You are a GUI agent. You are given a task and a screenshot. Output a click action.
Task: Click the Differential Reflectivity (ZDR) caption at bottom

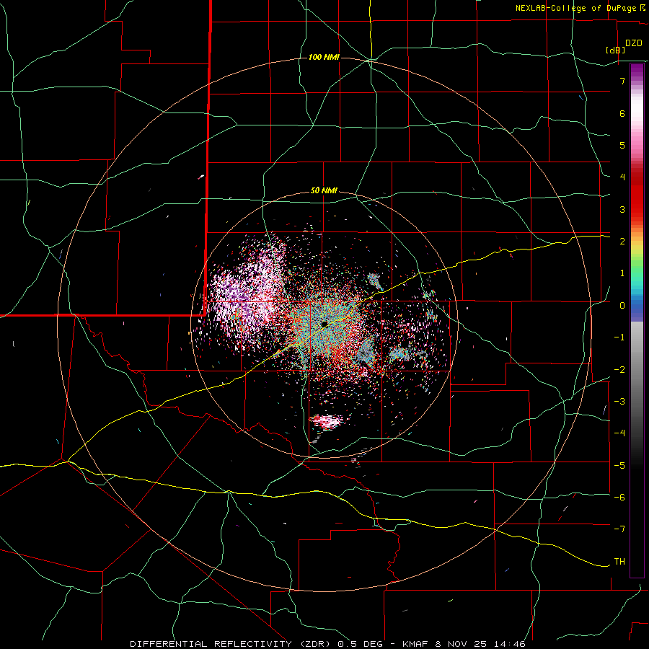[327, 644]
